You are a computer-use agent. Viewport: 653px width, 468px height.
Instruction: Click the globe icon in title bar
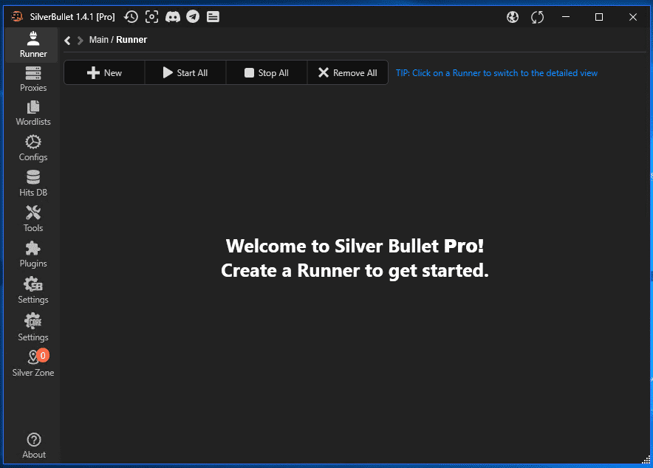point(513,17)
